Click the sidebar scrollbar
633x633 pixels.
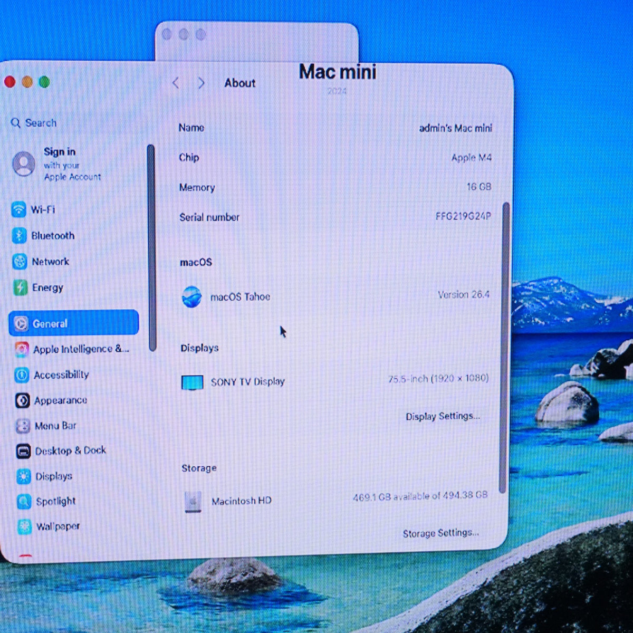click(152, 248)
